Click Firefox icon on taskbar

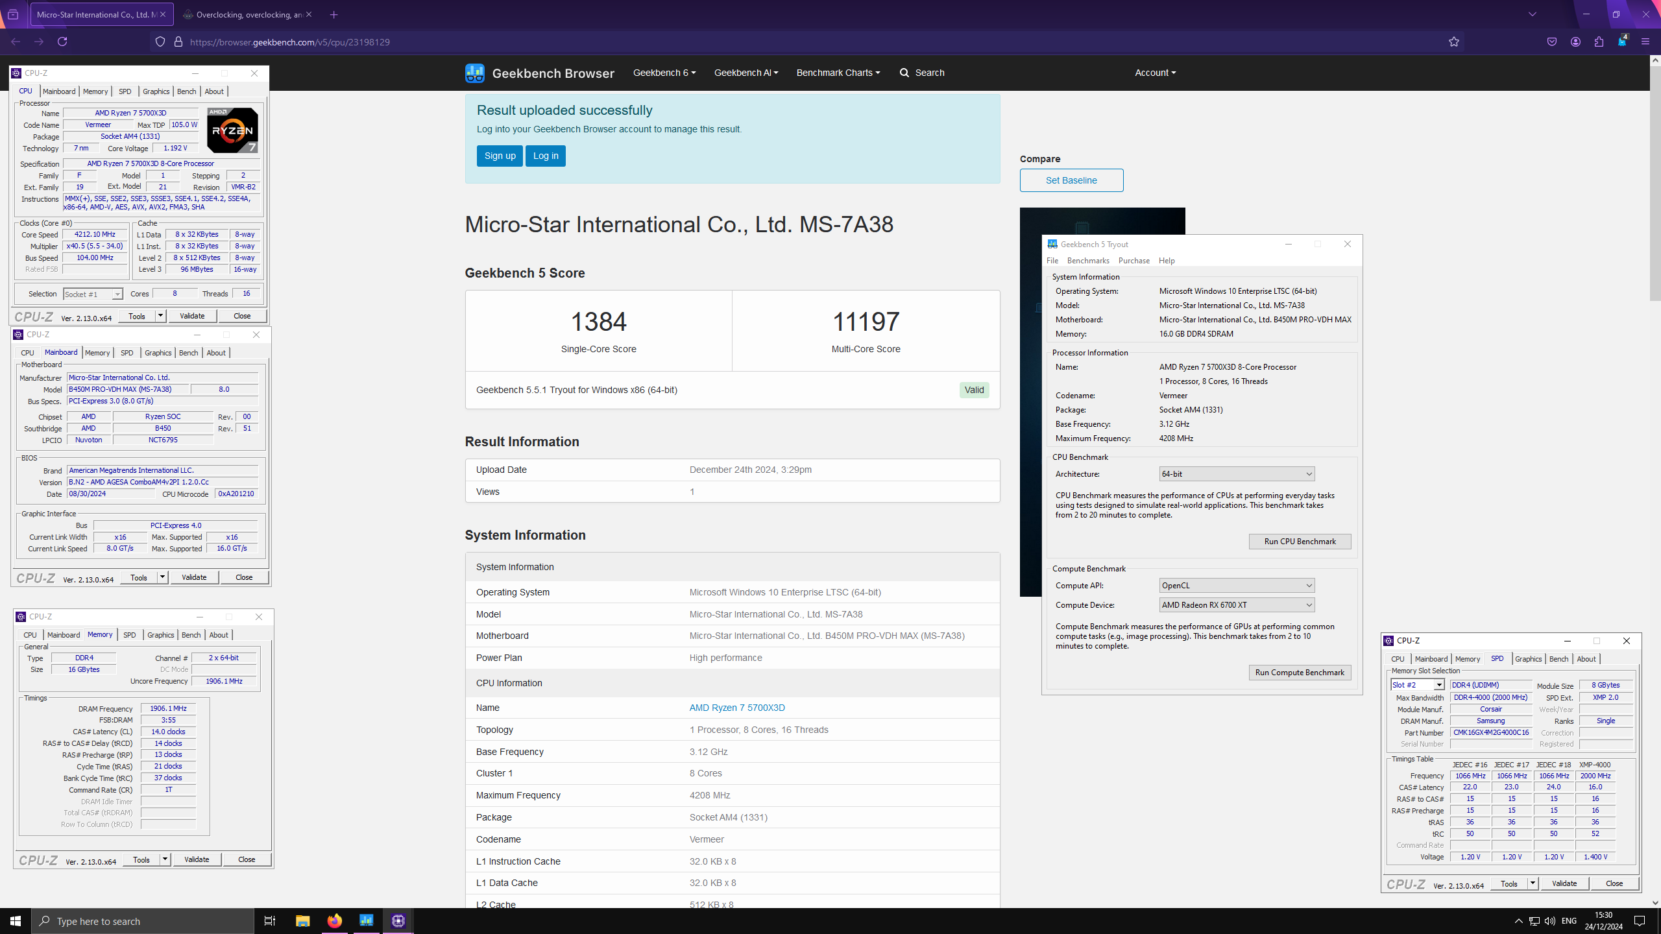tap(335, 921)
